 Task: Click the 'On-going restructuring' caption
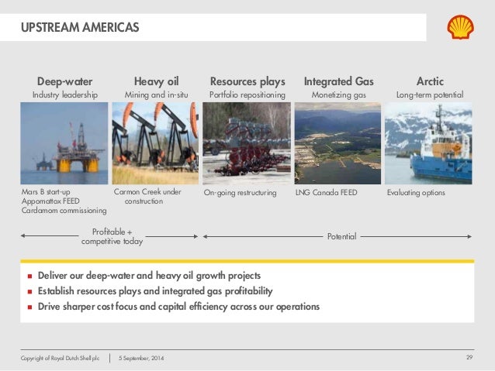240,193
